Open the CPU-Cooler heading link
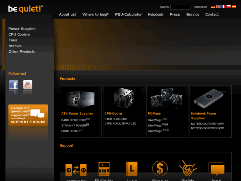This screenshot has width=241, height=181. point(113,114)
